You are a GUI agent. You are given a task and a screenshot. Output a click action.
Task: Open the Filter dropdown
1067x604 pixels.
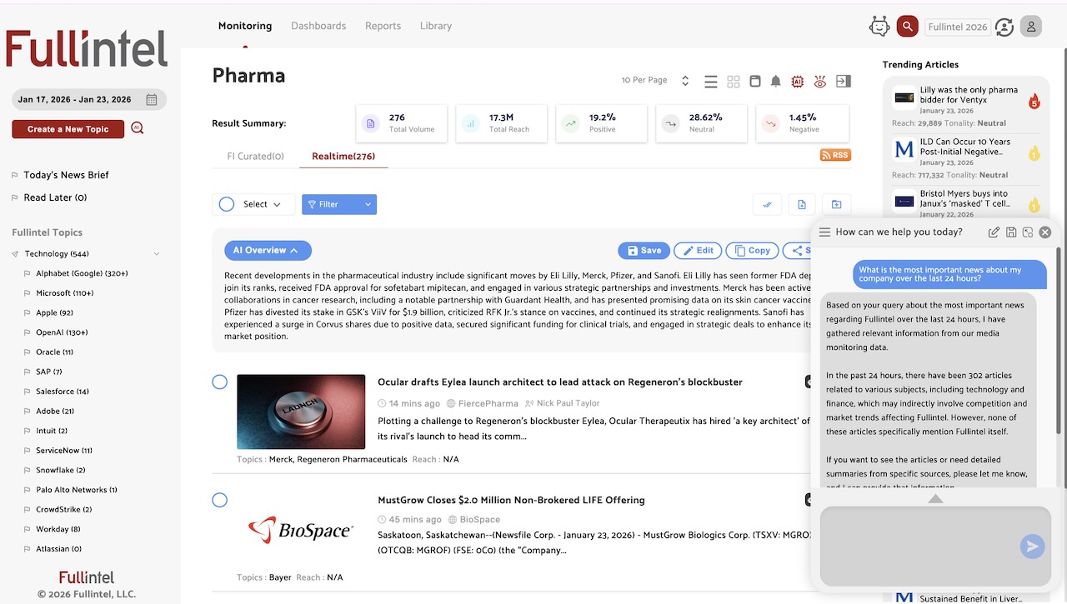(339, 204)
